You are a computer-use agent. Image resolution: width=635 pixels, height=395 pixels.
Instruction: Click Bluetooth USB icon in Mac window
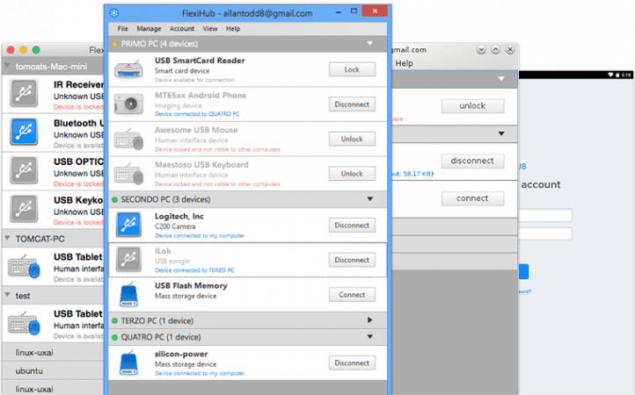click(24, 132)
